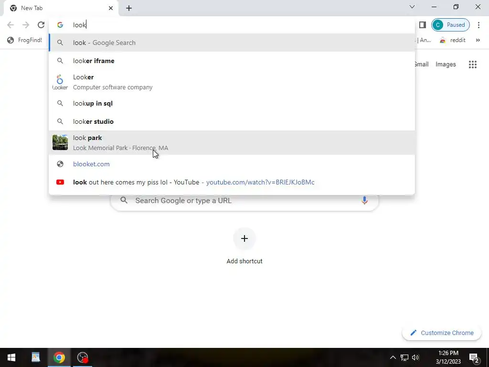Image resolution: width=489 pixels, height=367 pixels.
Task: Click the voice search microphone
Action: tap(364, 200)
